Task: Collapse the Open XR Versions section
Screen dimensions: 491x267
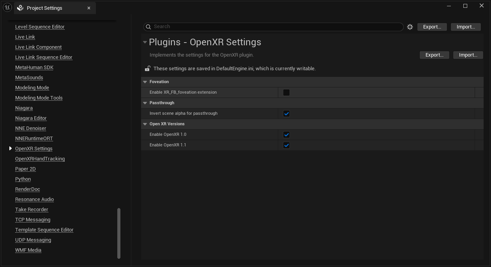Action: tap(145, 124)
